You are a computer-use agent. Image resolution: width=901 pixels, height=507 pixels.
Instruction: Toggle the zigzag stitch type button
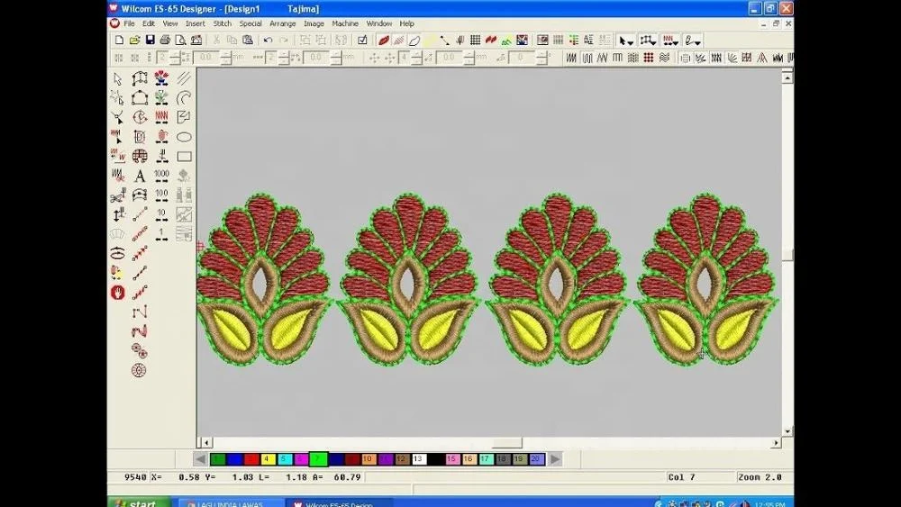[x=602, y=58]
